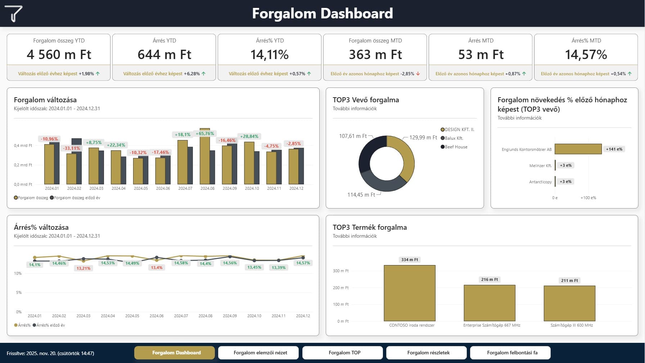This screenshot has width=645, height=363.
Task: Switch to Forgalom TOP page
Action: [x=344, y=353]
